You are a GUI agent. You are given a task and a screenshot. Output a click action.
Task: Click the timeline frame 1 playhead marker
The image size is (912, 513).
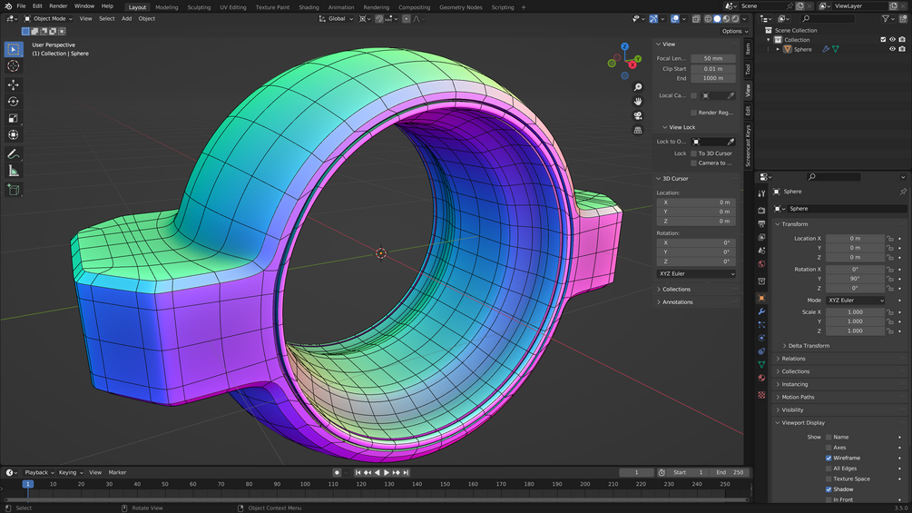[27, 484]
